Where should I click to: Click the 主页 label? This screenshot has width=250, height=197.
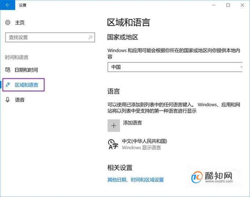pyautogui.click(x=20, y=23)
